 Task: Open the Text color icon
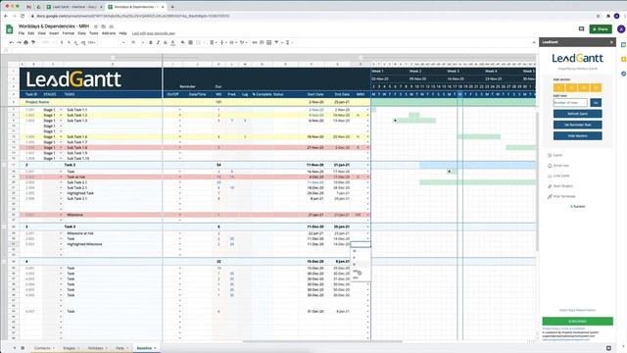coord(172,42)
